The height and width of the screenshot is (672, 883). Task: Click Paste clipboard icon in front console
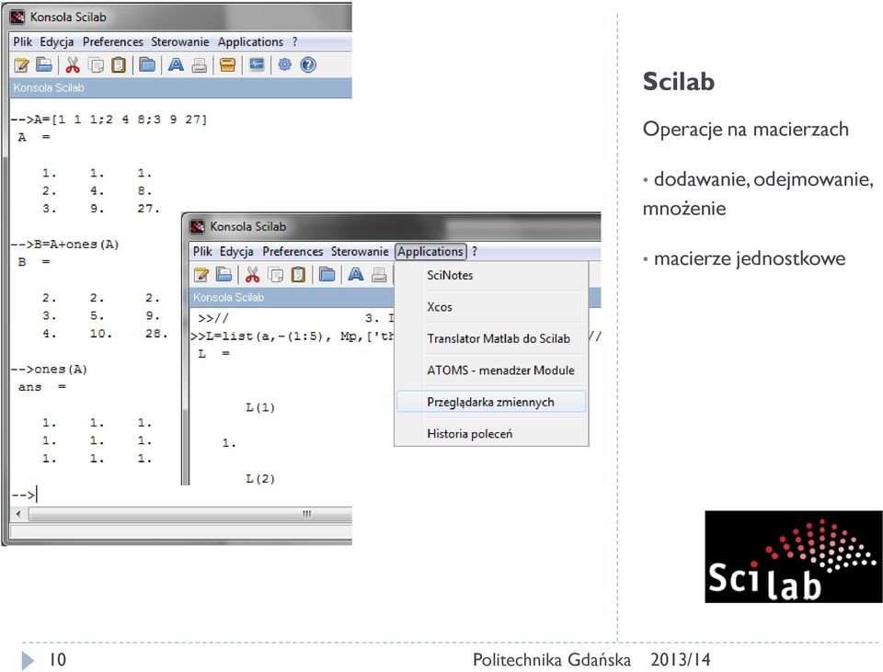click(x=298, y=275)
